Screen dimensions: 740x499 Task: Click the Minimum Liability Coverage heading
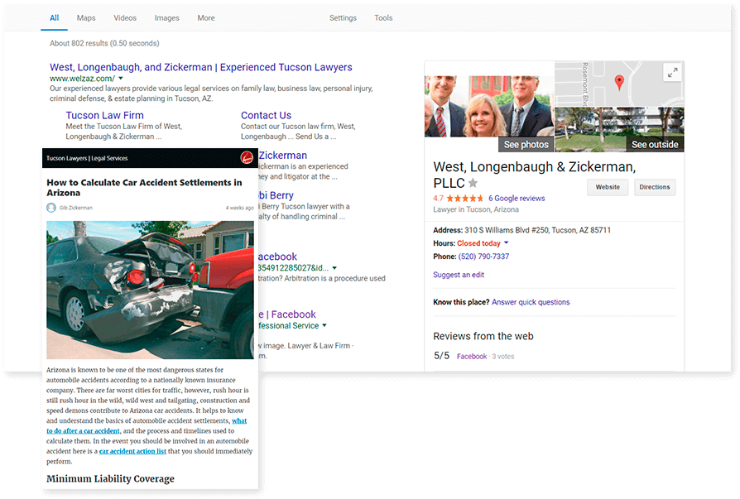tap(110, 478)
